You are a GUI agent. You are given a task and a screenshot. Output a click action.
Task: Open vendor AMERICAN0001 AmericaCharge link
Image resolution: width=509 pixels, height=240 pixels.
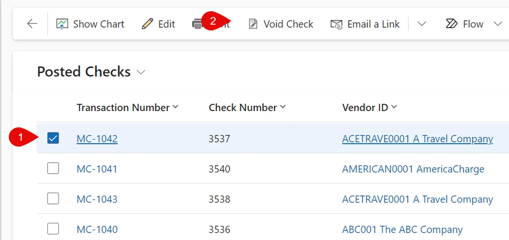click(x=413, y=169)
